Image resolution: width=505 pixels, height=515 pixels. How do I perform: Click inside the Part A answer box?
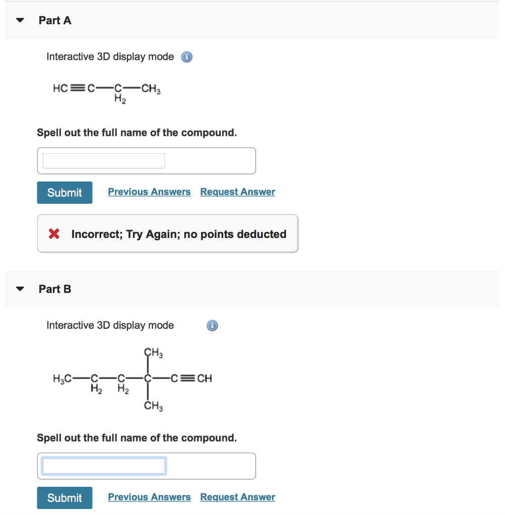click(103, 160)
